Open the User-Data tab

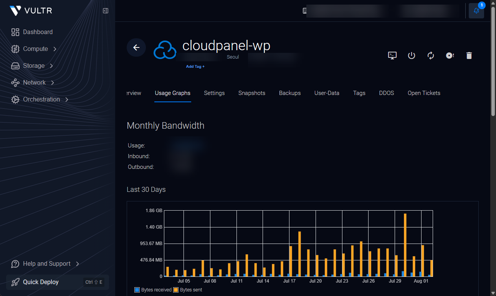pos(327,93)
